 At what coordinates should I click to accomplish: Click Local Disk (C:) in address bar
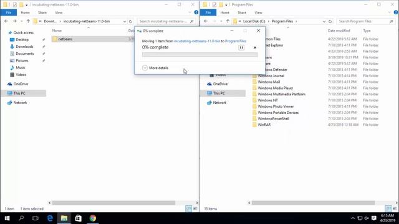[x=254, y=21]
